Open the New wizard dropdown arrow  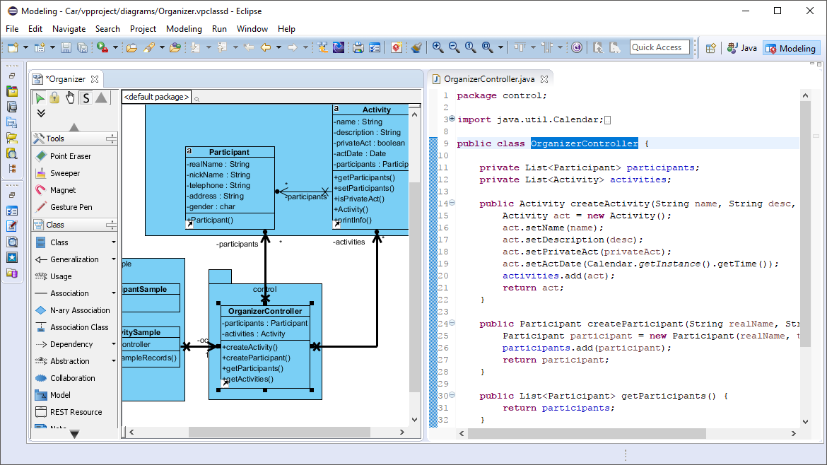(x=25, y=48)
